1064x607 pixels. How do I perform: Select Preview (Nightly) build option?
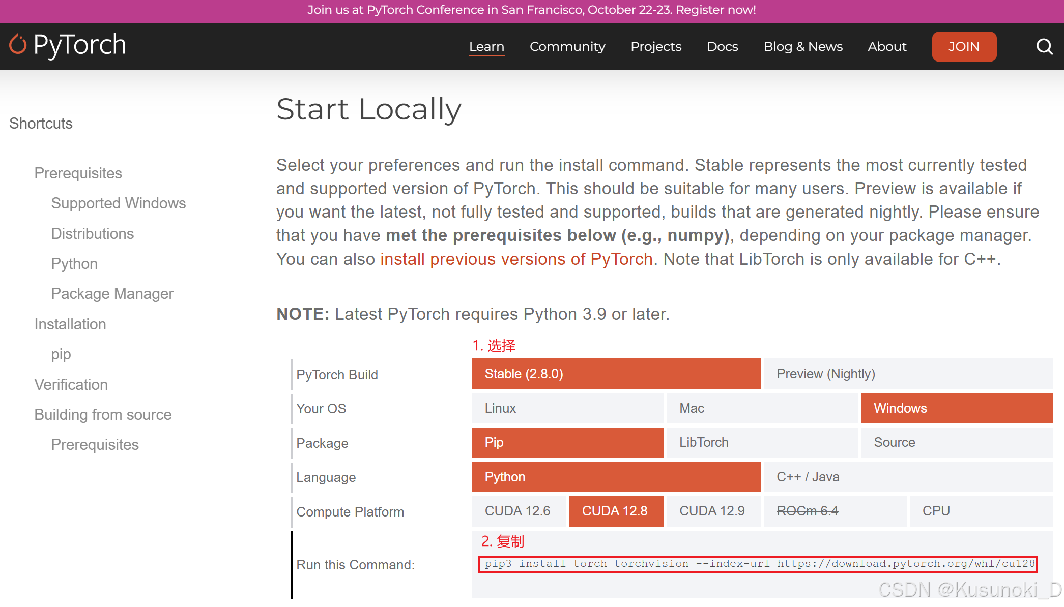(x=908, y=374)
